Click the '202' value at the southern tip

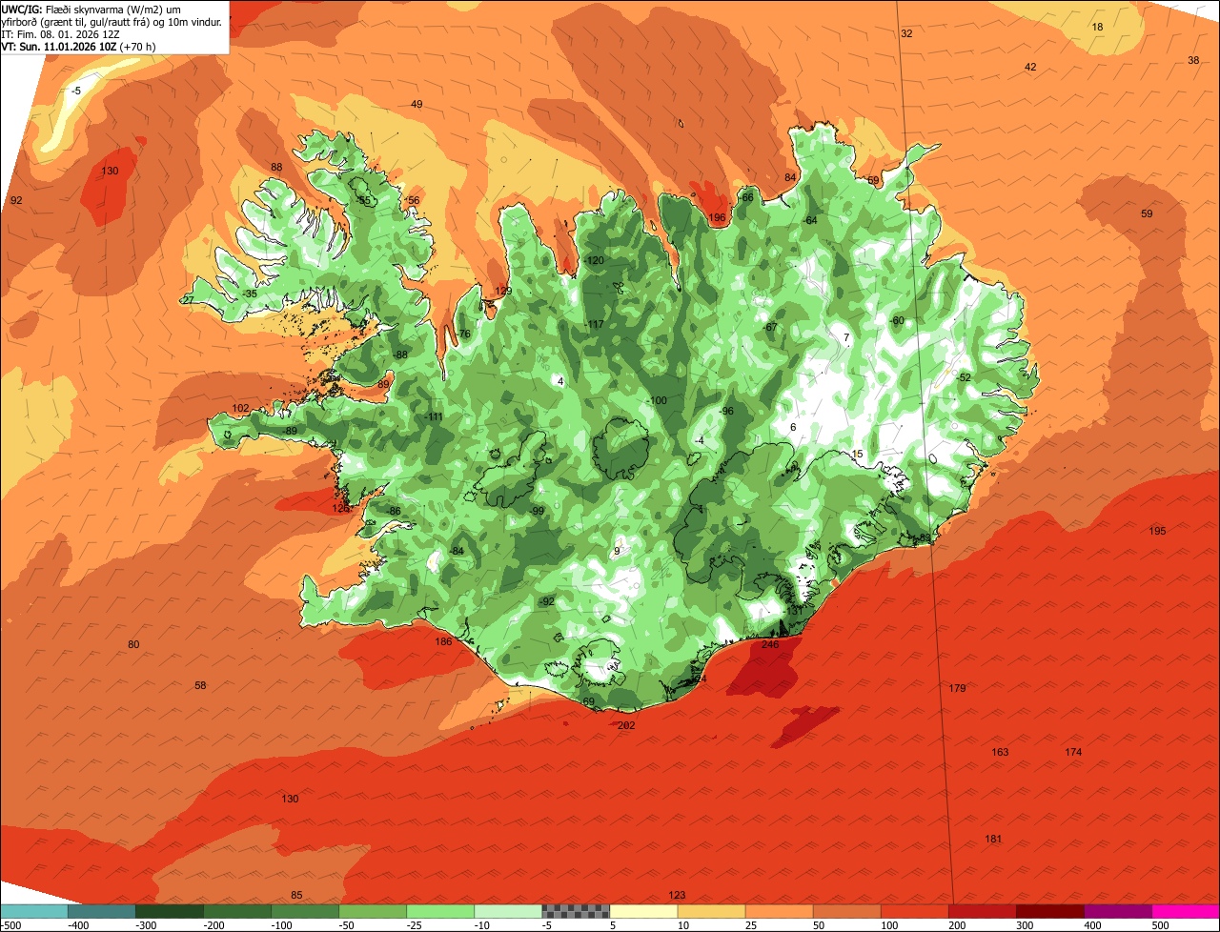[626, 725]
